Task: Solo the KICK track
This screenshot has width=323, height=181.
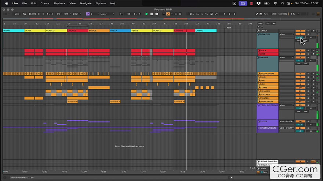Action: [x=308, y=50]
